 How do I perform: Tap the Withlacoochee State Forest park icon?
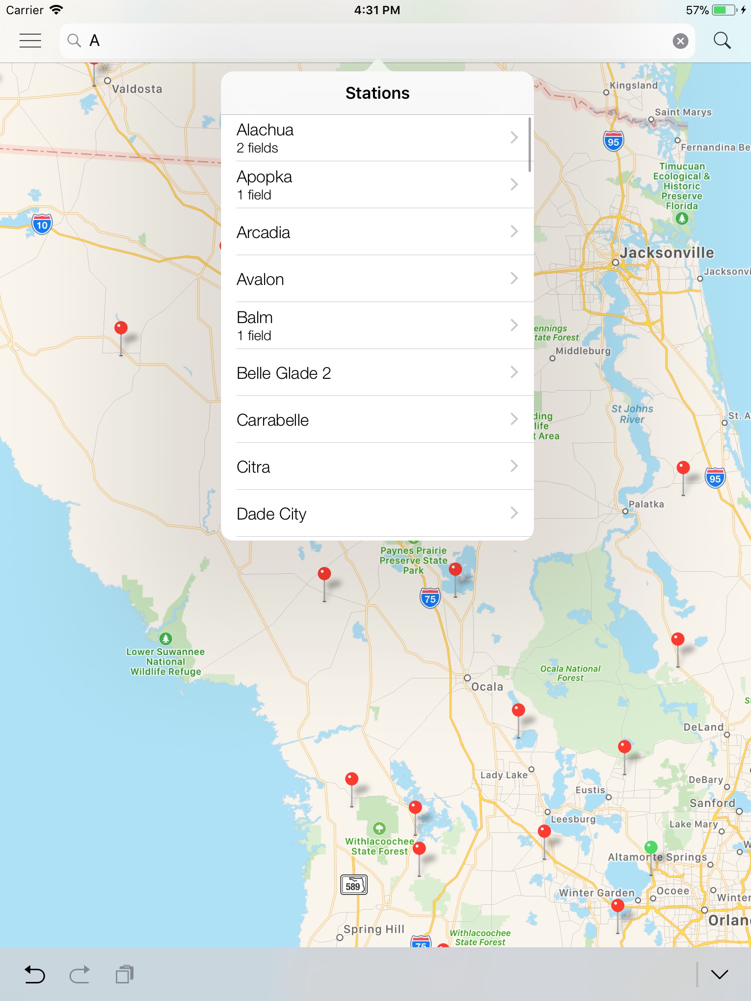379,828
